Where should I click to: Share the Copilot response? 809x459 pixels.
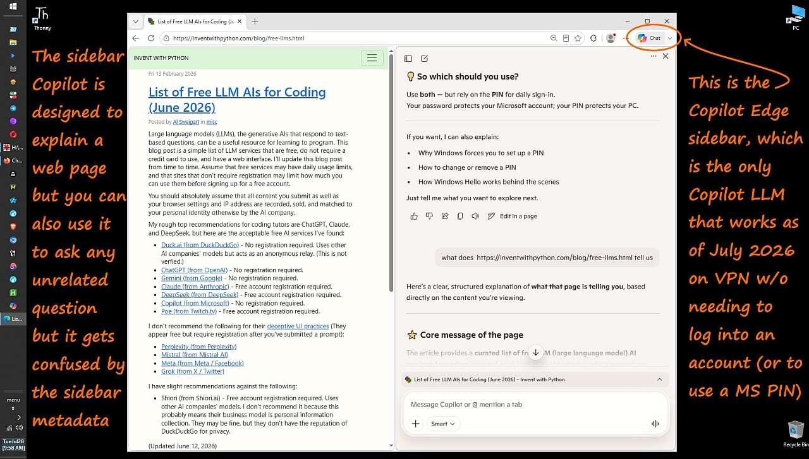[445, 216]
